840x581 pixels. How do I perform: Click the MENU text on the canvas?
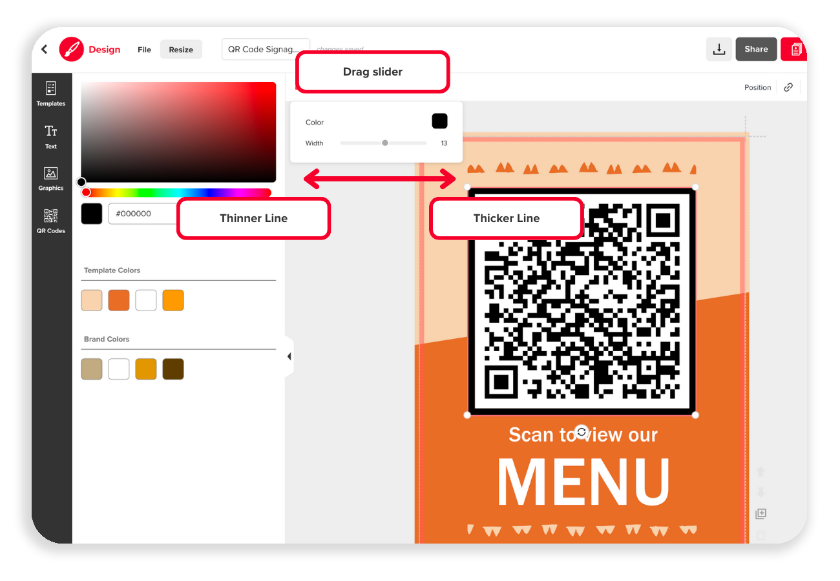click(583, 482)
